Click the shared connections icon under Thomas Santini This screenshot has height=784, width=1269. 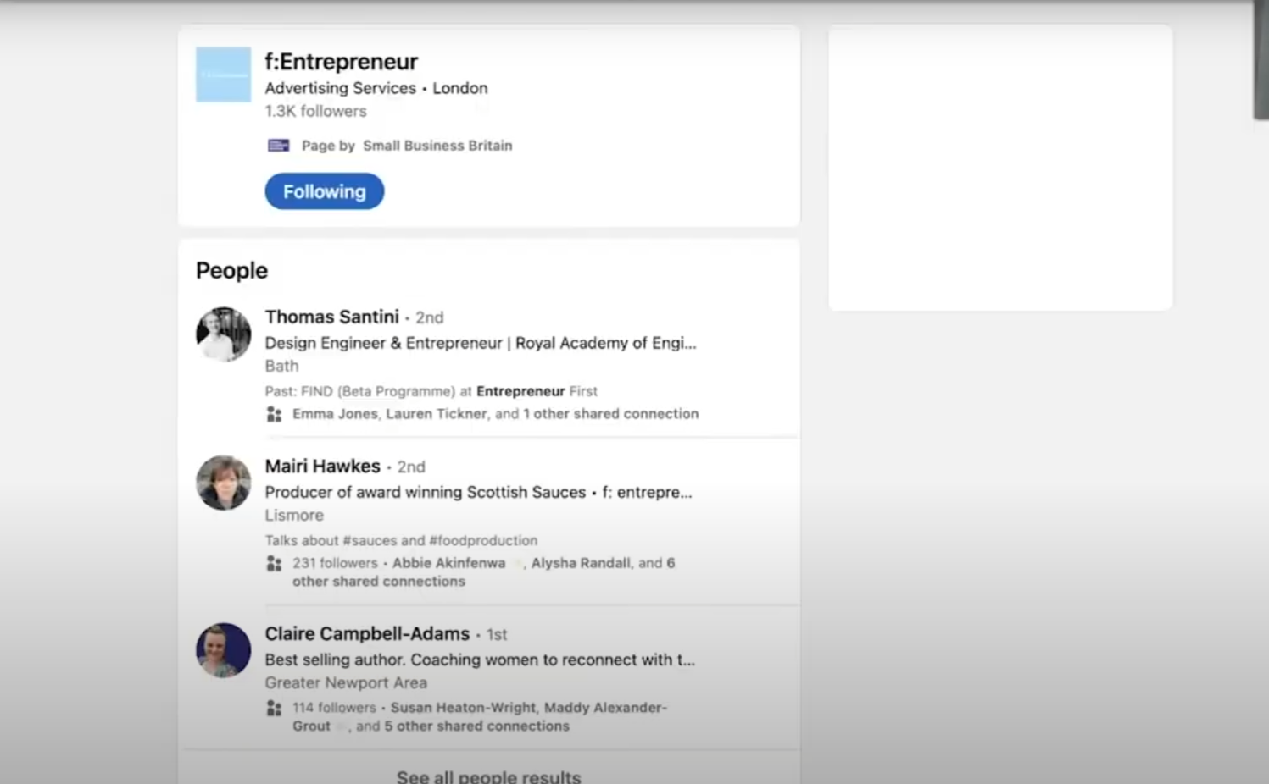274,414
